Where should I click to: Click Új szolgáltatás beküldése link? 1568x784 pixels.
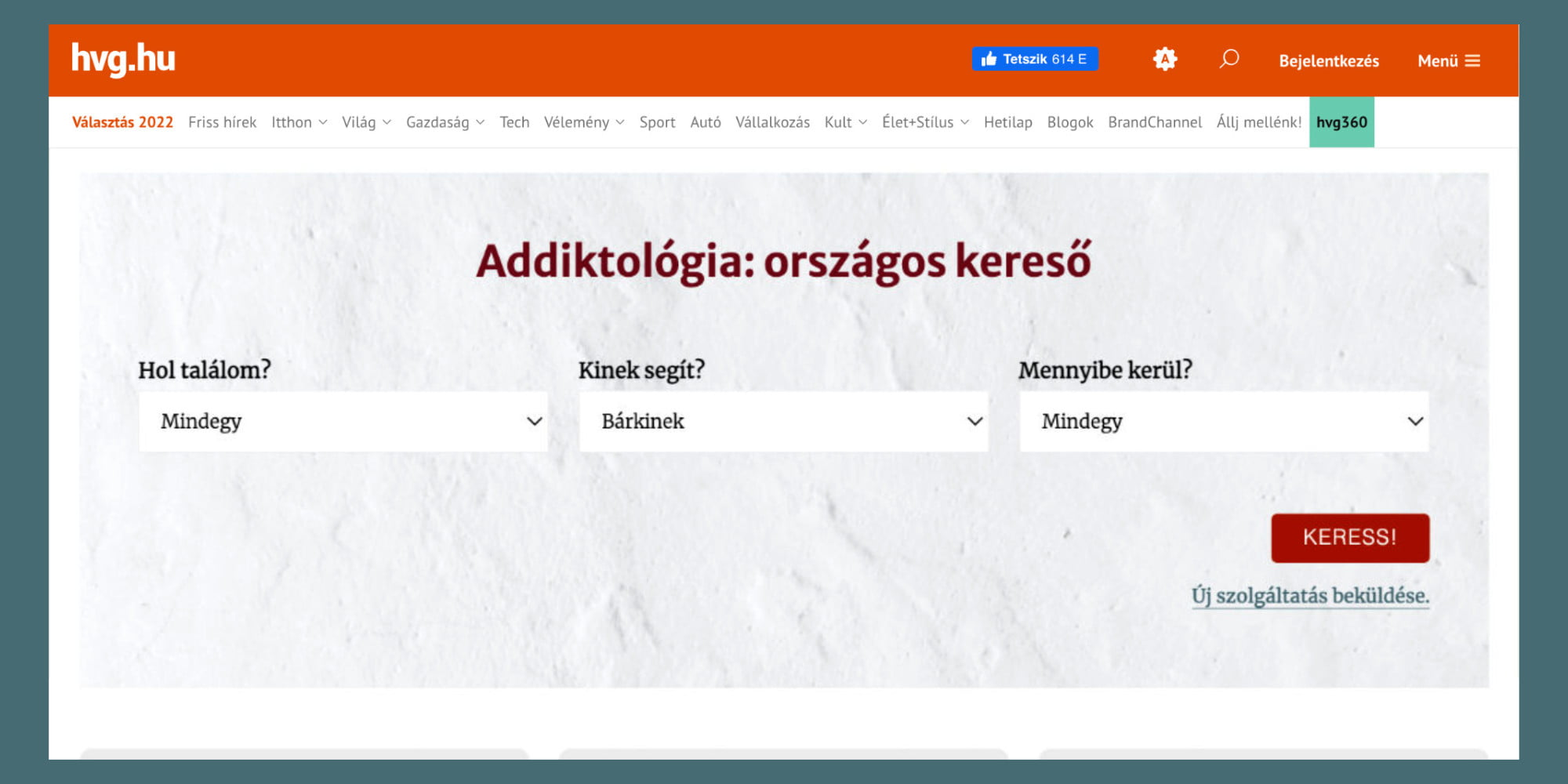(1310, 596)
